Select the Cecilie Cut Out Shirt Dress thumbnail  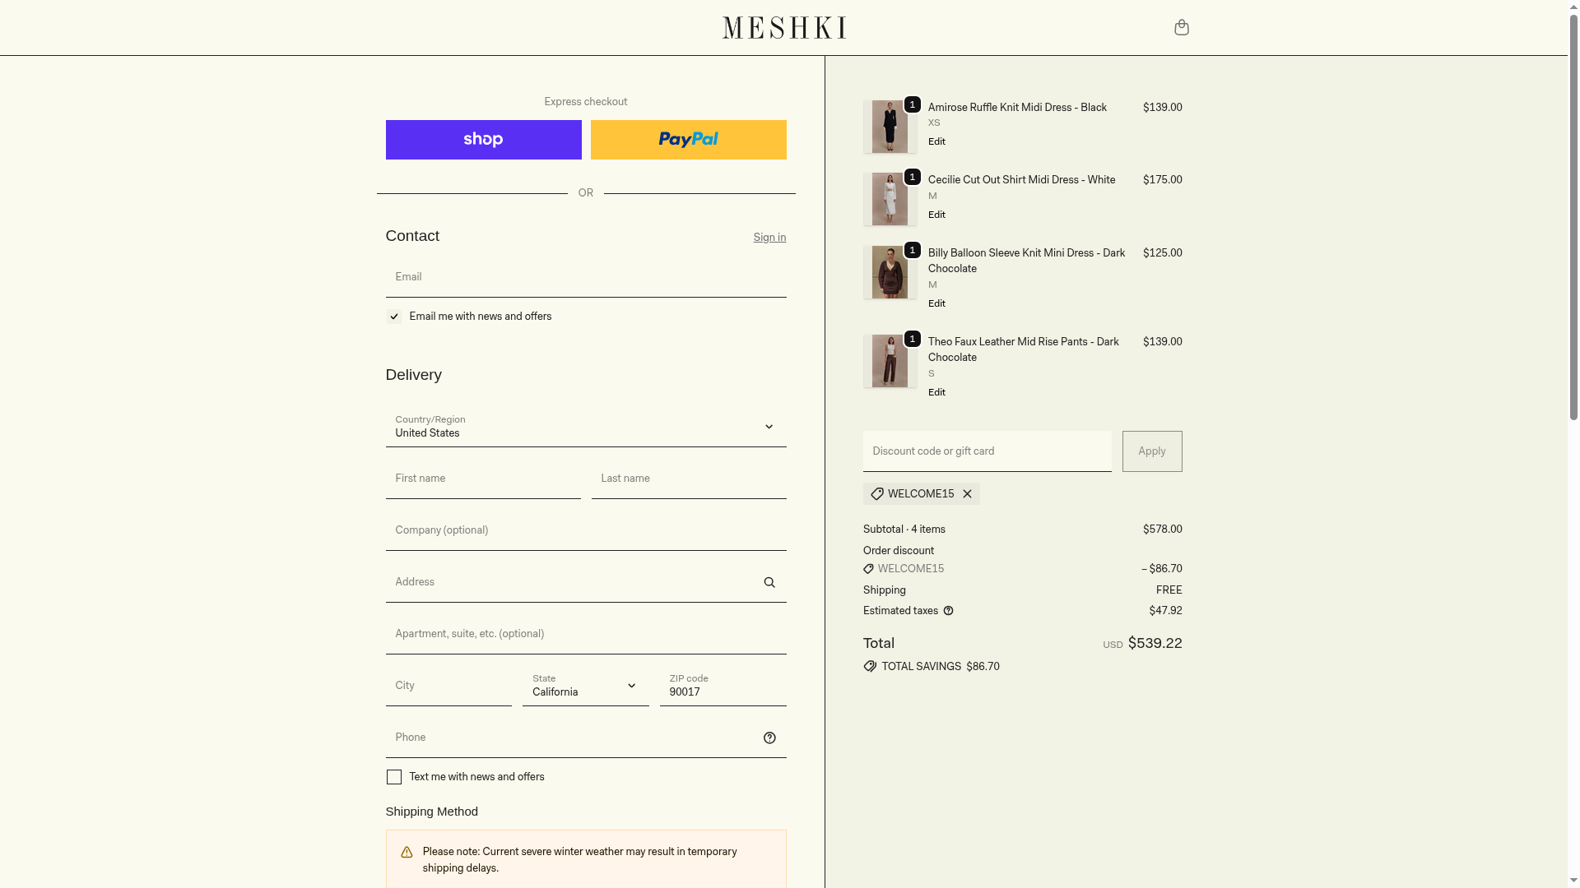tap(890, 199)
